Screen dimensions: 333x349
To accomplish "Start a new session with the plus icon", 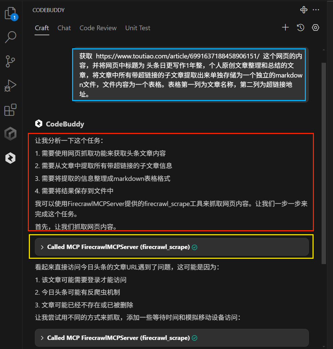I will (285, 28).
